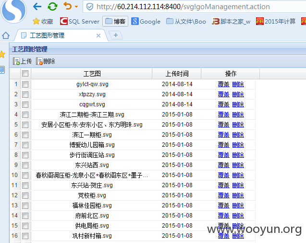
Task: Select file name 春秋阁调压柜-龙泉小区+春秋阁东区
Action: click(92, 175)
